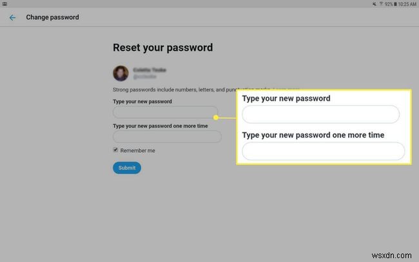Click the yellow callout dot marker
Image resolution: width=419 pixels, height=262 pixels.
click(216, 117)
